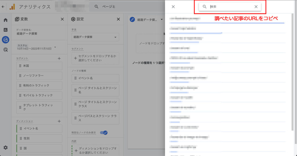Select 有料のトラフィック segment
This screenshot has width=297, height=156.
click(x=39, y=85)
